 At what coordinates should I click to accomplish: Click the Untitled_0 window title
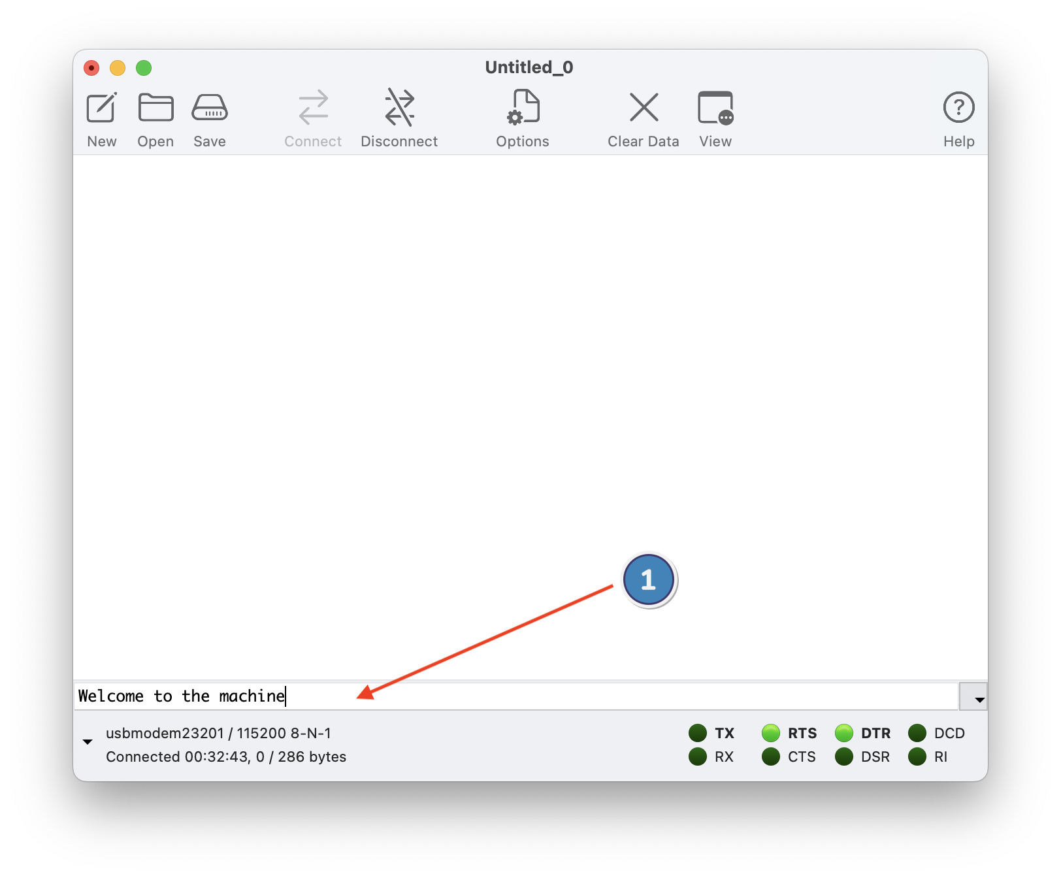pos(529,67)
